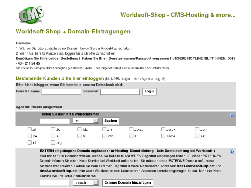251x188 pixels.
Task: Tick the .be domain checkbox
Action: (x=53, y=129)
